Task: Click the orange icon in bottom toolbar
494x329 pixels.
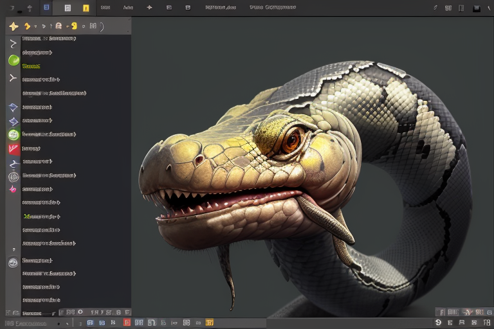Action: [x=209, y=322]
